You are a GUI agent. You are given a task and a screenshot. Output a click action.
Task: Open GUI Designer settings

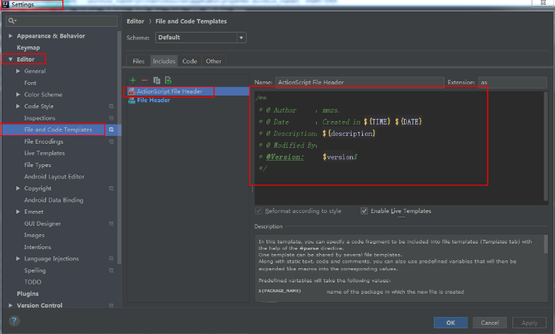point(43,224)
